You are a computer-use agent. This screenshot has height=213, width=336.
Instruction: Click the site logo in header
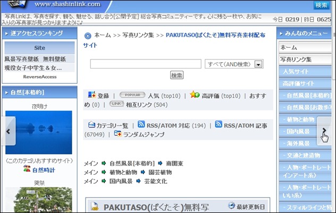[18, 4]
